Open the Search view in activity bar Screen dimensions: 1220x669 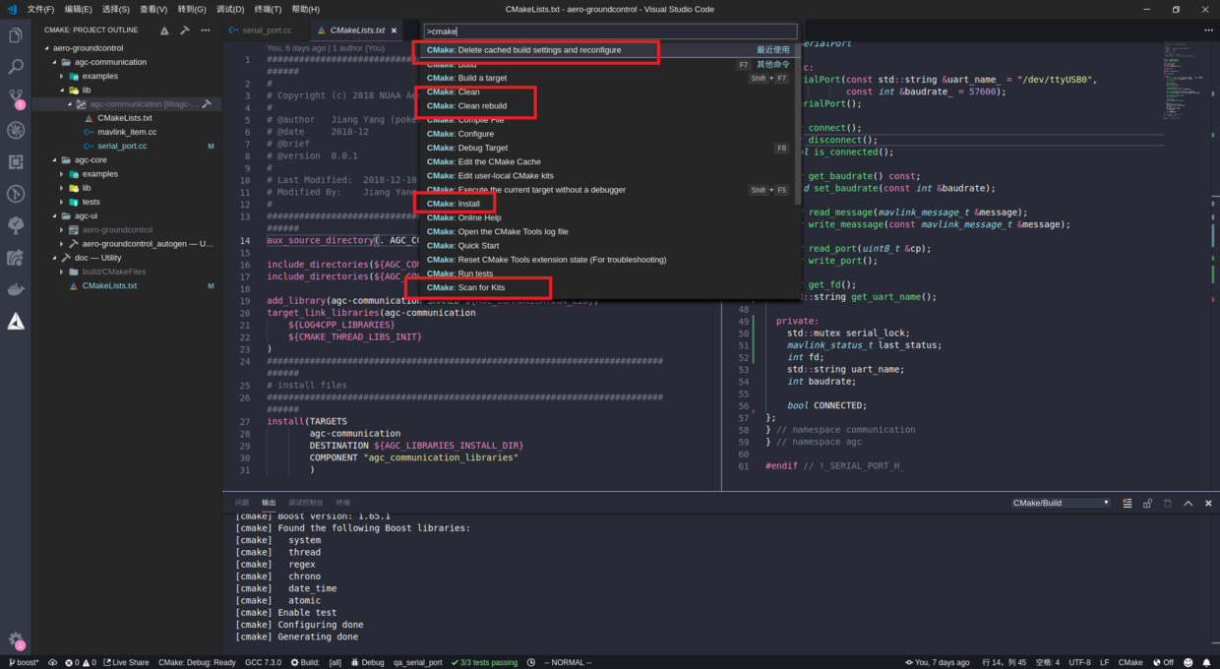pos(16,68)
